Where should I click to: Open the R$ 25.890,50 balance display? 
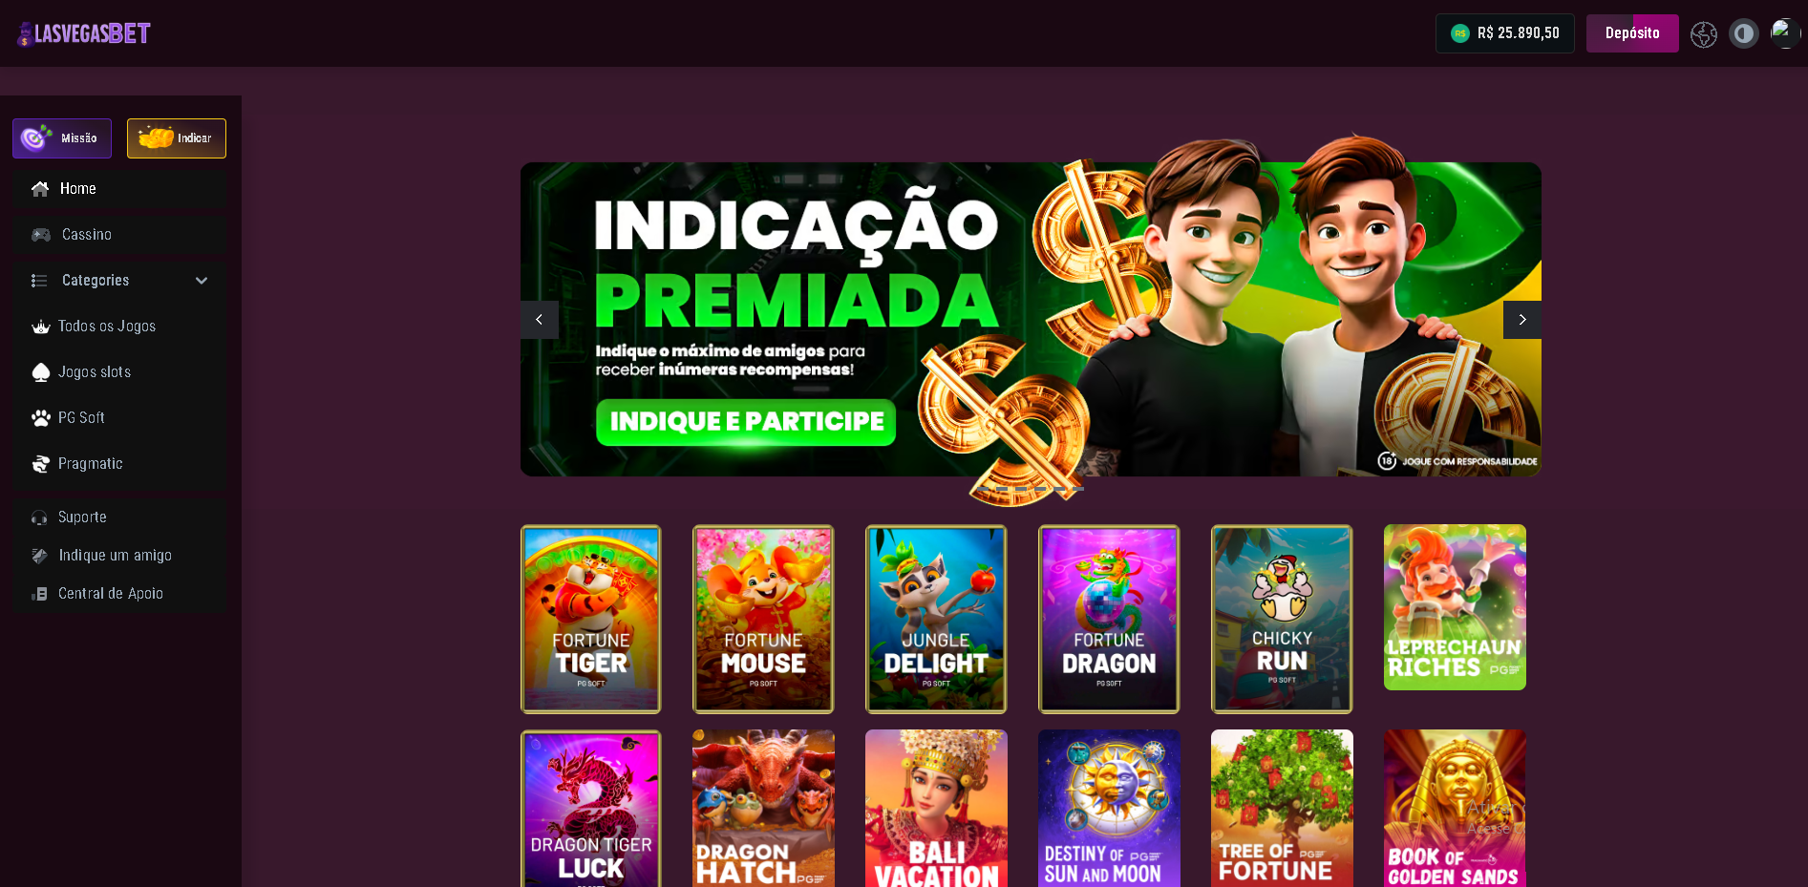1505,33
